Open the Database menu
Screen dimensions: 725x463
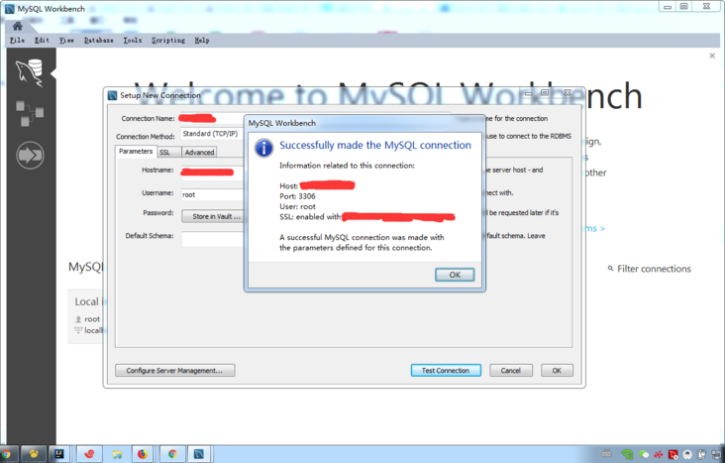point(98,41)
